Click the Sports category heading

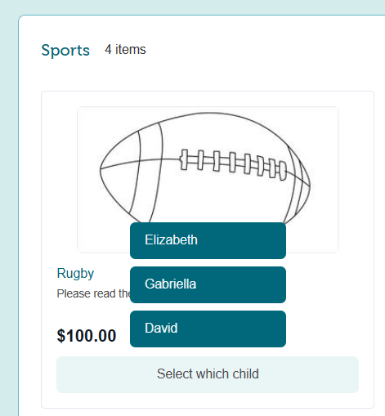(65, 51)
